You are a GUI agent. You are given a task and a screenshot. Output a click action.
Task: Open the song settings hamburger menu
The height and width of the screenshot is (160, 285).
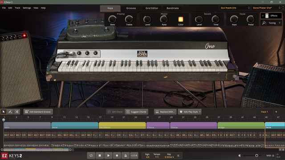tap(178, 156)
